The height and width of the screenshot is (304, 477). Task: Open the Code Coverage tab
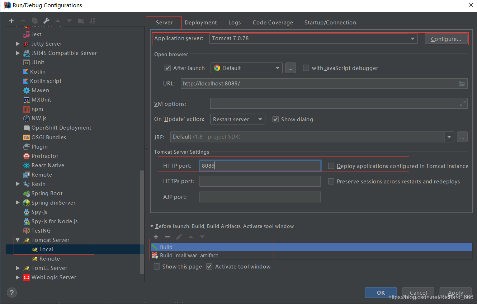click(x=273, y=23)
